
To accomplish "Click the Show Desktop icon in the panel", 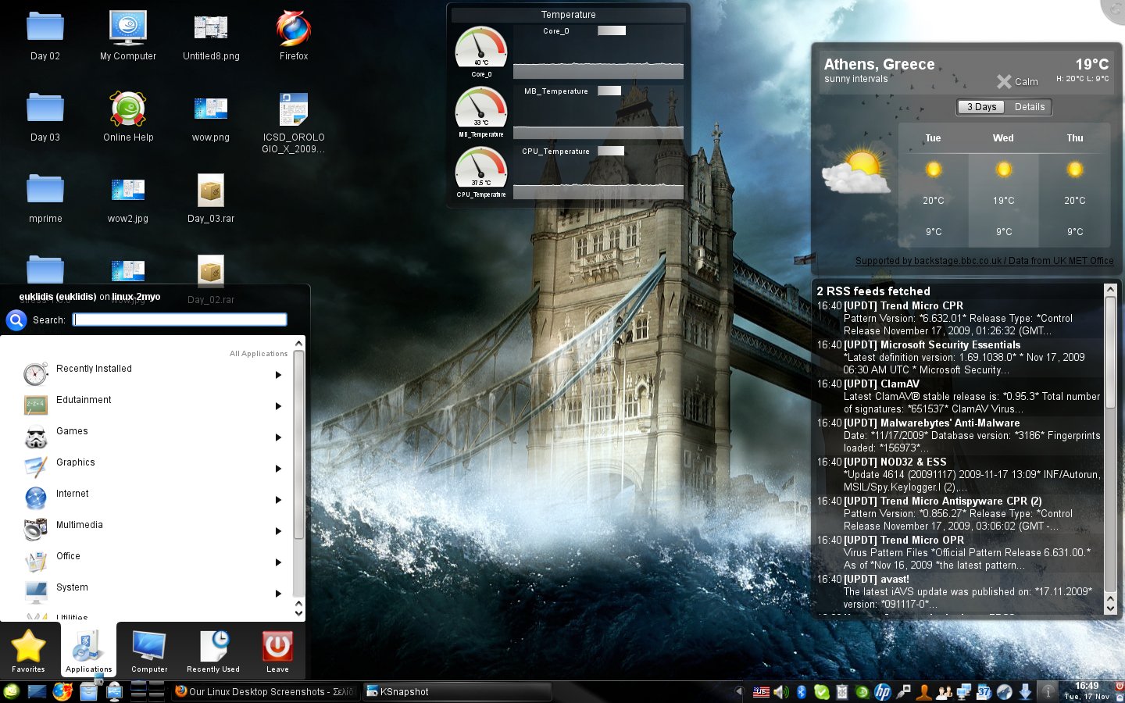I will pyautogui.click(x=37, y=691).
